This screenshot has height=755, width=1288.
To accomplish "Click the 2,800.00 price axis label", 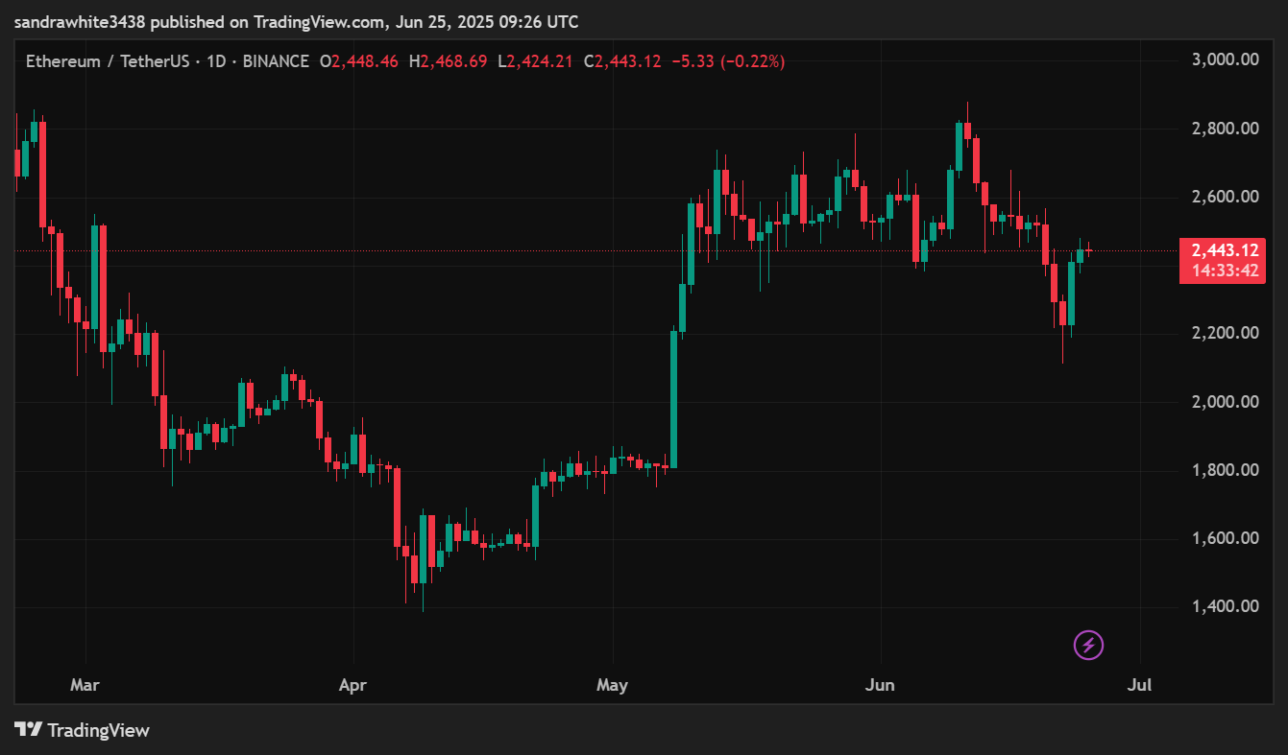I will click(1225, 129).
